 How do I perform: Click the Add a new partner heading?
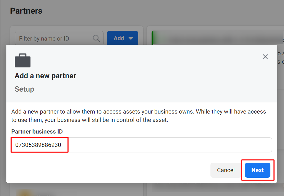[45, 76]
